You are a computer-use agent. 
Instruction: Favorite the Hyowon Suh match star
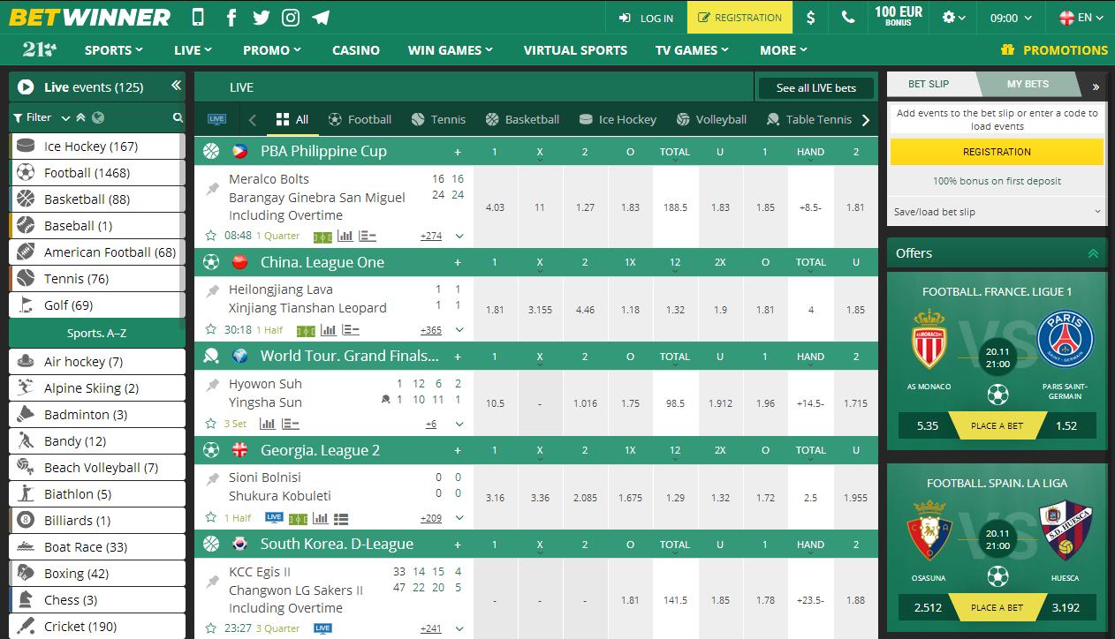coord(210,424)
